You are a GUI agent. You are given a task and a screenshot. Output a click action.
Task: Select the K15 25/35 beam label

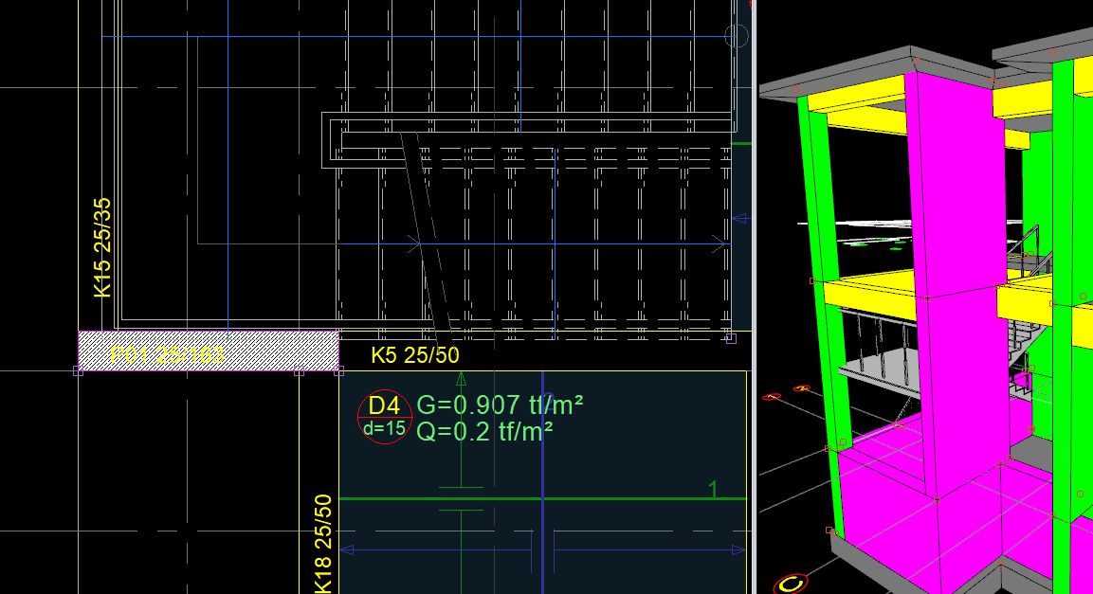click(102, 247)
